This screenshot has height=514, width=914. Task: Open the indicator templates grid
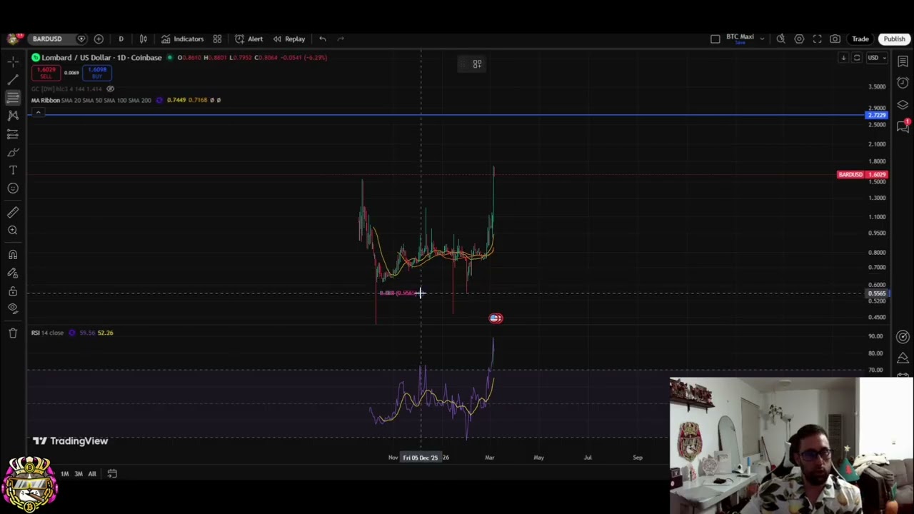click(x=217, y=39)
